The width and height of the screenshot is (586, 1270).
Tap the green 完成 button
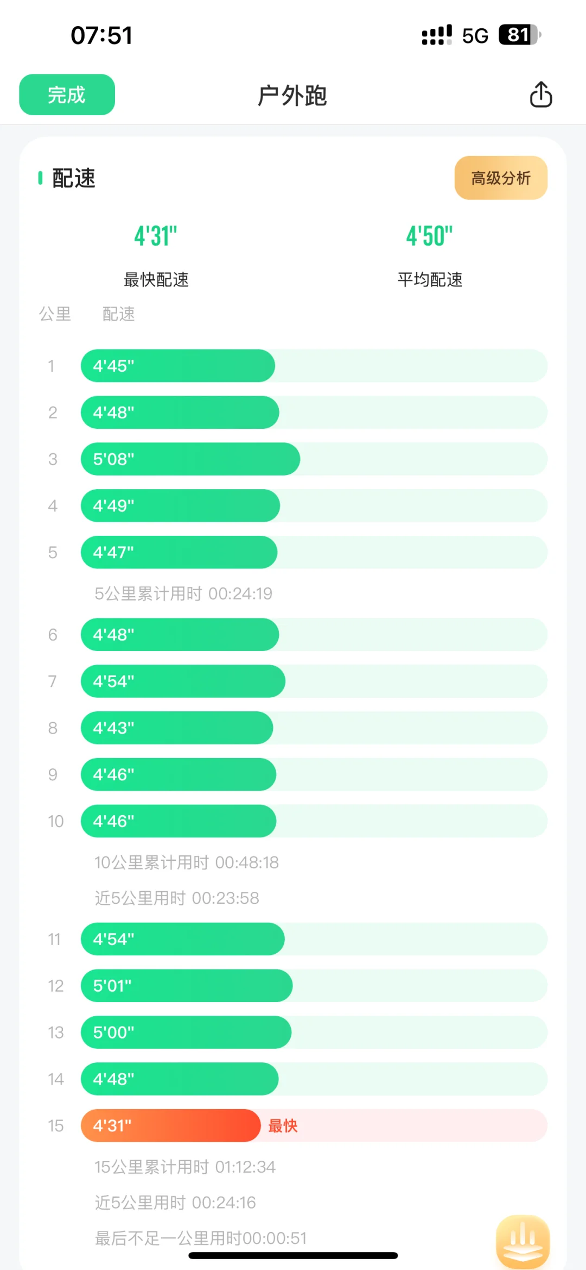[67, 95]
